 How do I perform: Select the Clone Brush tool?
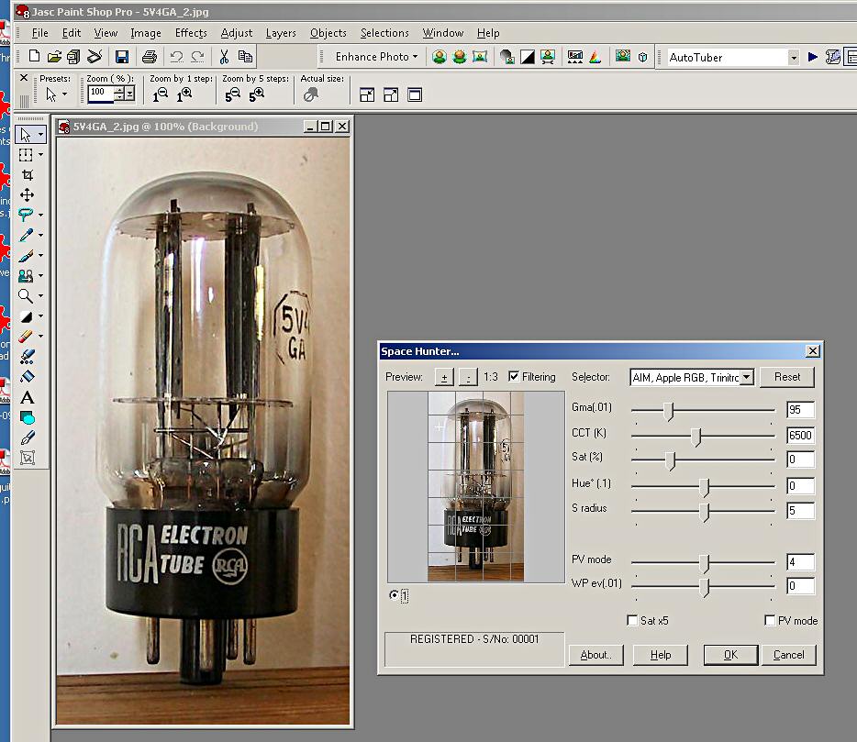click(25, 276)
